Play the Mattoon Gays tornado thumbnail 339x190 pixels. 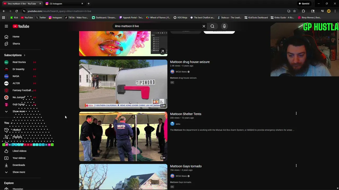pyautogui.click(x=123, y=177)
